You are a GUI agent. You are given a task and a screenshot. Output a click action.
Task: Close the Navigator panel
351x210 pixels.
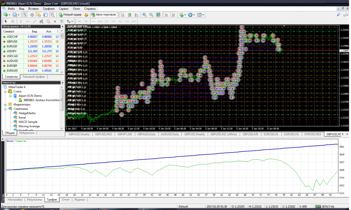[x=62, y=83]
